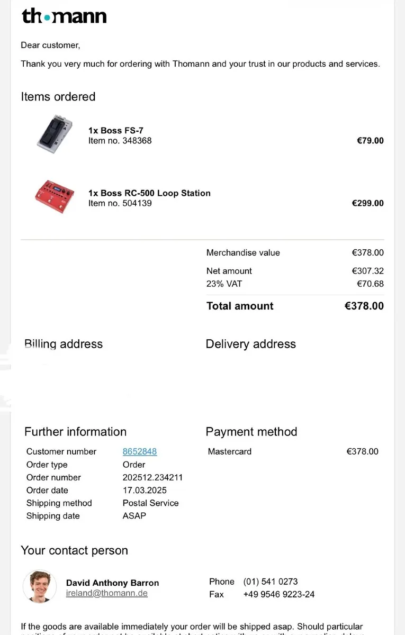Open customer number 8652848 link

tap(140, 451)
